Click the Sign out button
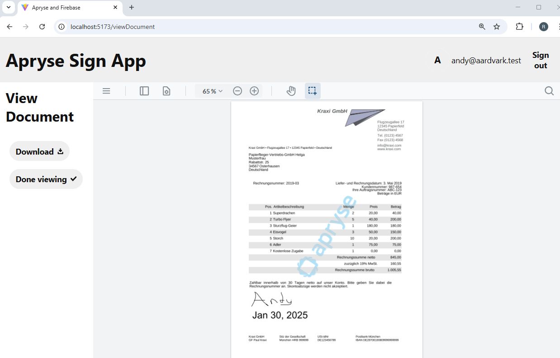 coord(541,60)
